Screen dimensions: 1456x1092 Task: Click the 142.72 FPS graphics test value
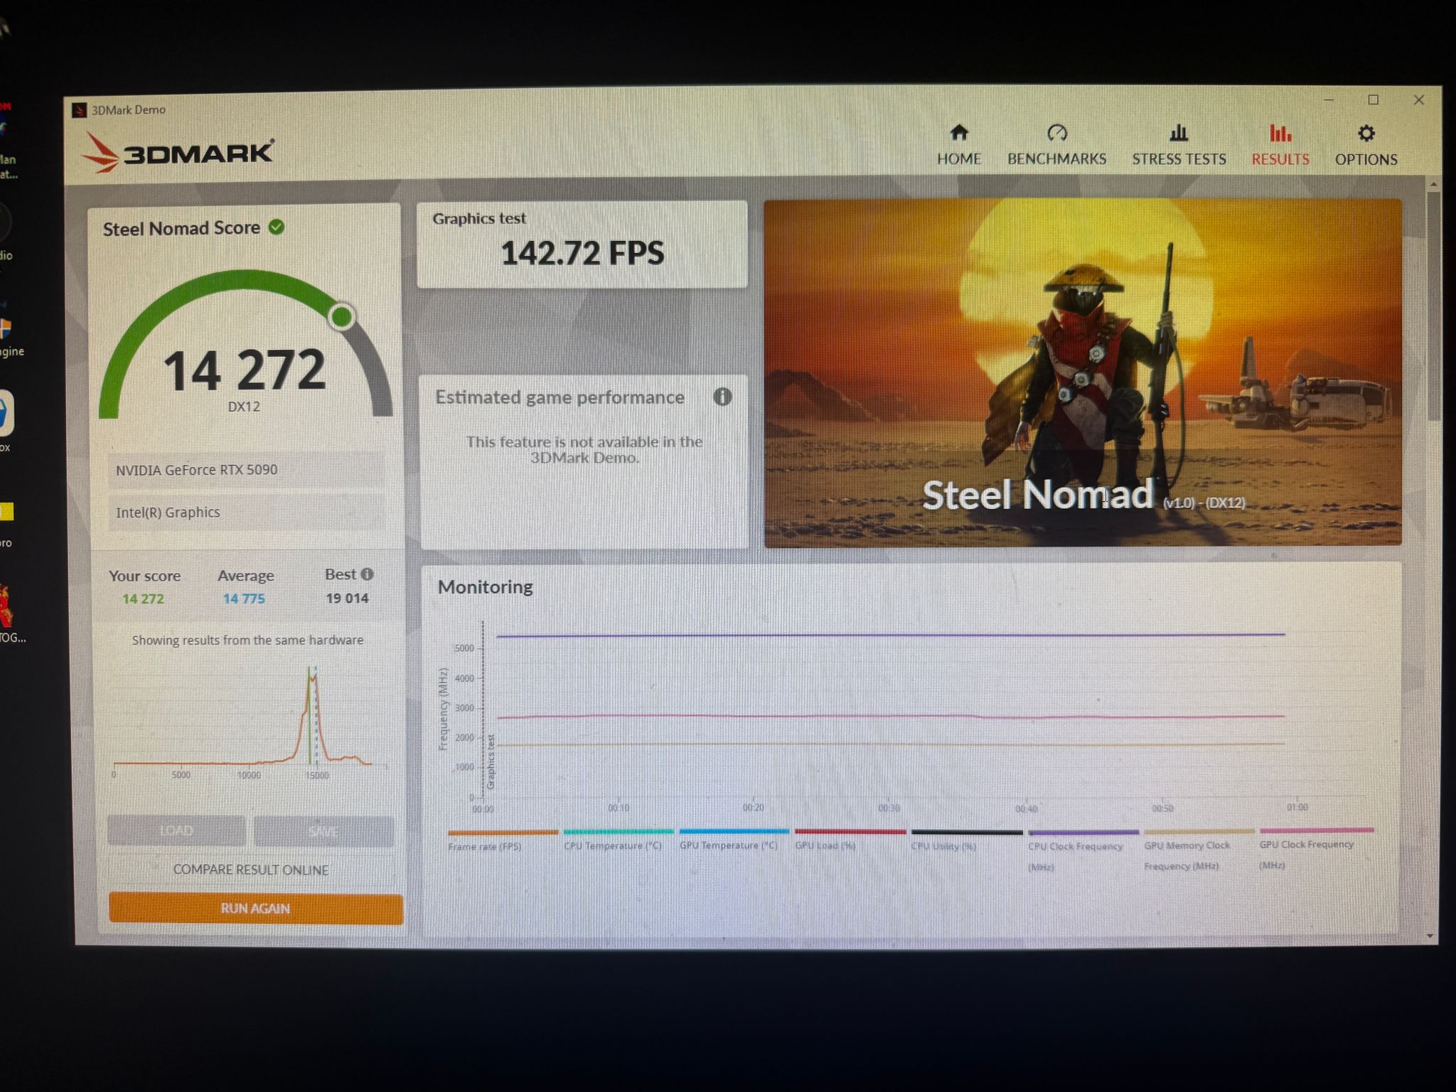pyautogui.click(x=582, y=253)
